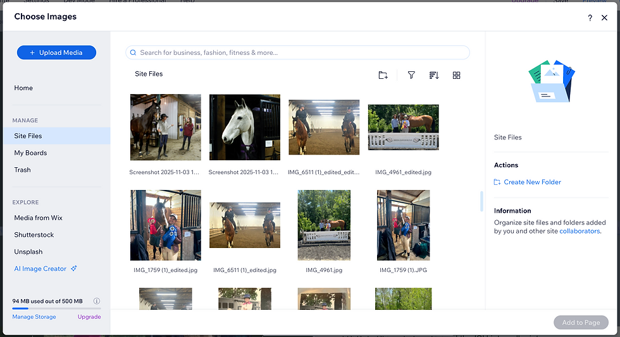This screenshot has height=337, width=620.
Task: Select IMG_4961_edited.jpg thumbnail
Action: pos(404,127)
